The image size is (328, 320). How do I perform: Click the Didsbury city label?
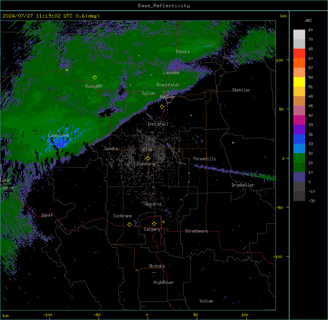[146, 164]
